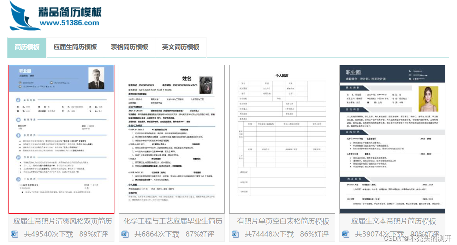Open the dark-header résumé thumbnail with woman's photo
Viewport: 457px width, 245px height.
[392, 139]
